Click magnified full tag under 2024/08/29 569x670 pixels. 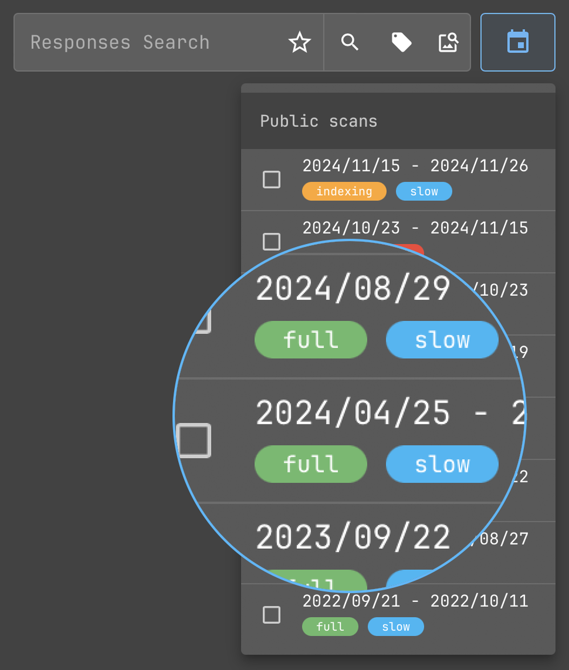311,339
